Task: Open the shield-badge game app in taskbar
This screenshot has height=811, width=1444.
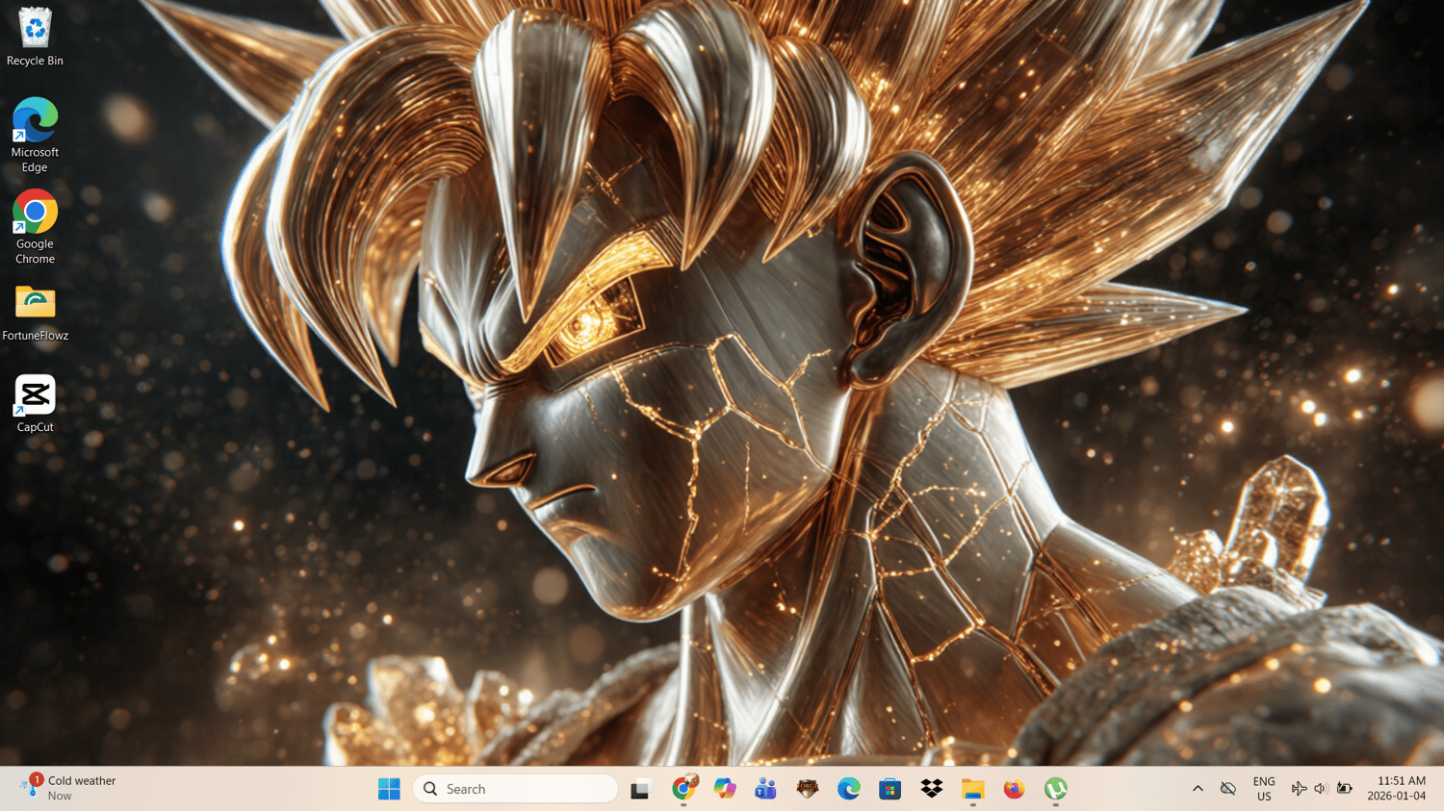Action: coord(808,789)
